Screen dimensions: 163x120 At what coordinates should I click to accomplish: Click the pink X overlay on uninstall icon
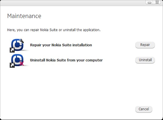[22, 63]
